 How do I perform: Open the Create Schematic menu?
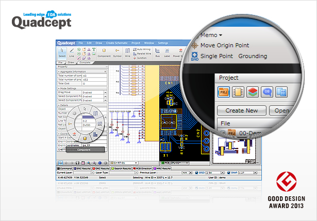coord(116,43)
